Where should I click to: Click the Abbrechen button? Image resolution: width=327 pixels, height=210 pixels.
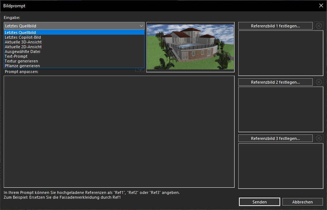[303, 202]
